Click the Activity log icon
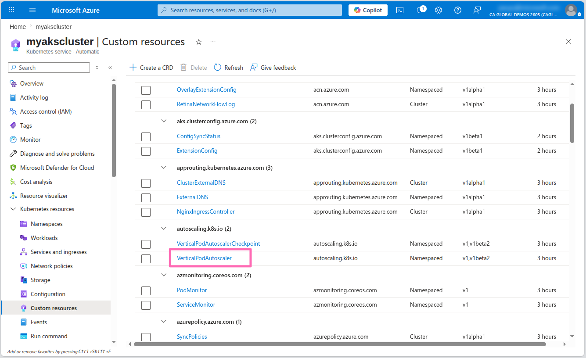Screen dimensions: 586x358 (x=13, y=97)
